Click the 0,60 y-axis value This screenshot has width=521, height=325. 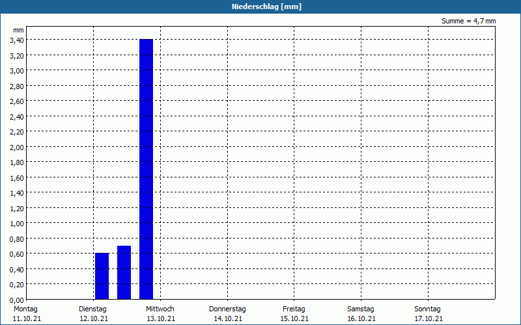tap(17, 254)
